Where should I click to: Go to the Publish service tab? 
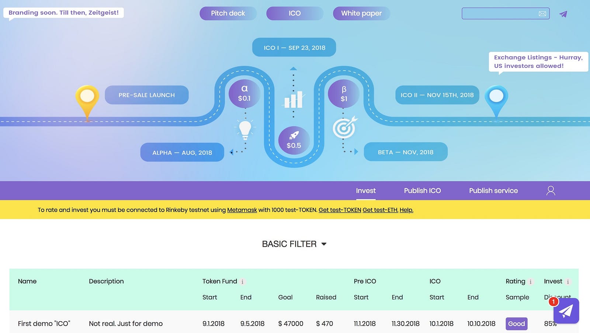(493, 191)
